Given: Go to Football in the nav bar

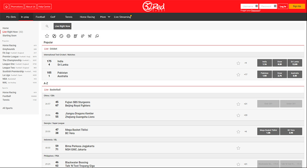Looking at the screenshot, I should [40, 17].
